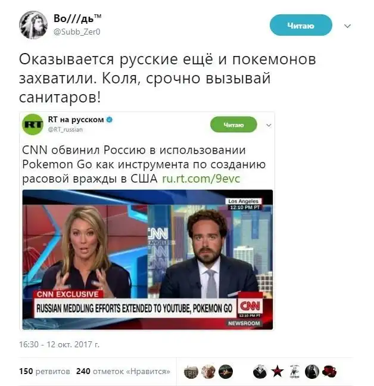Toggle the green Читаю button on RT tweet
The height and width of the screenshot is (386, 374).
[233, 125]
